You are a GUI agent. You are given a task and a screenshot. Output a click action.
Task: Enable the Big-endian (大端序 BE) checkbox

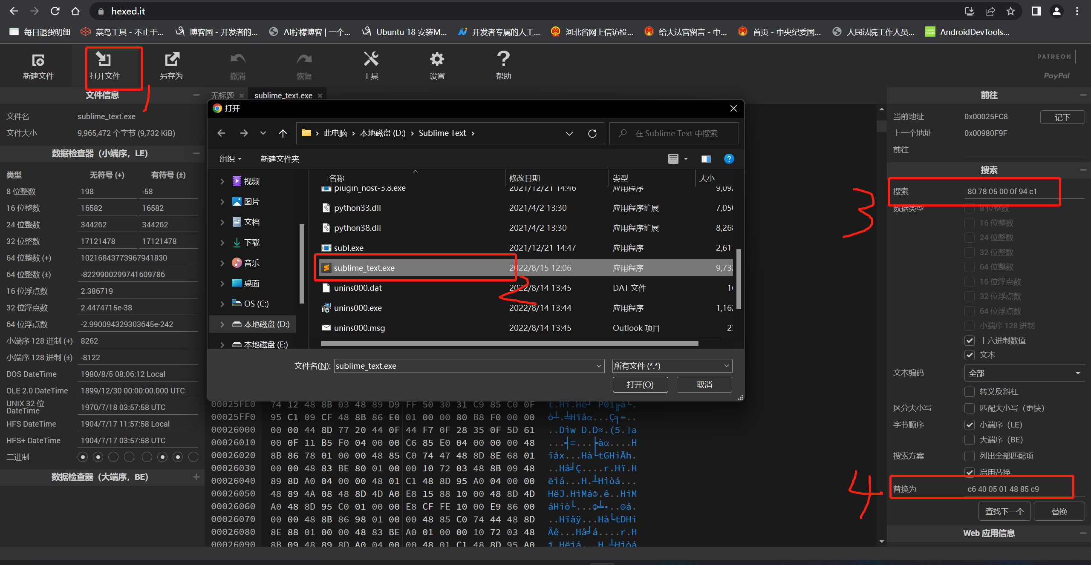point(970,440)
